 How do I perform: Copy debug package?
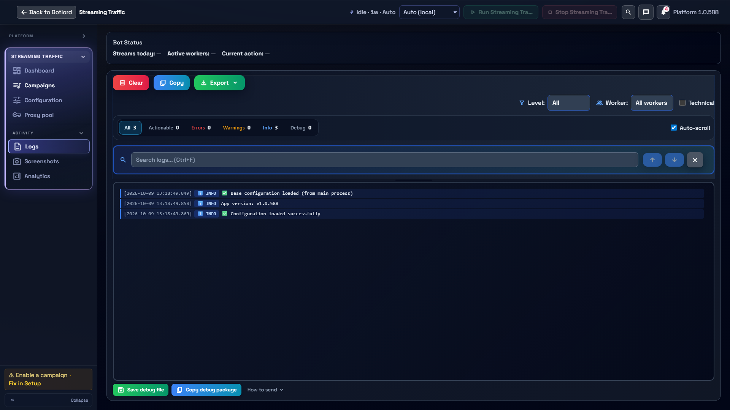coord(206,390)
